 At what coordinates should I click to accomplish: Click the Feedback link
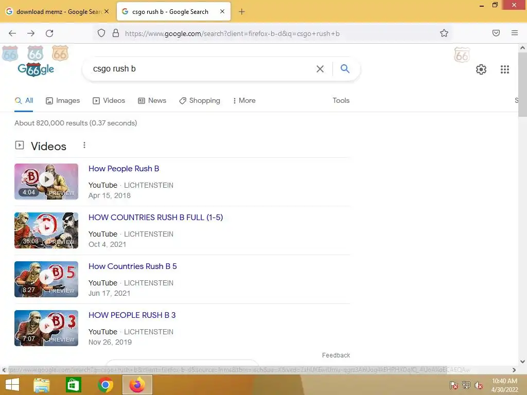[x=336, y=355]
